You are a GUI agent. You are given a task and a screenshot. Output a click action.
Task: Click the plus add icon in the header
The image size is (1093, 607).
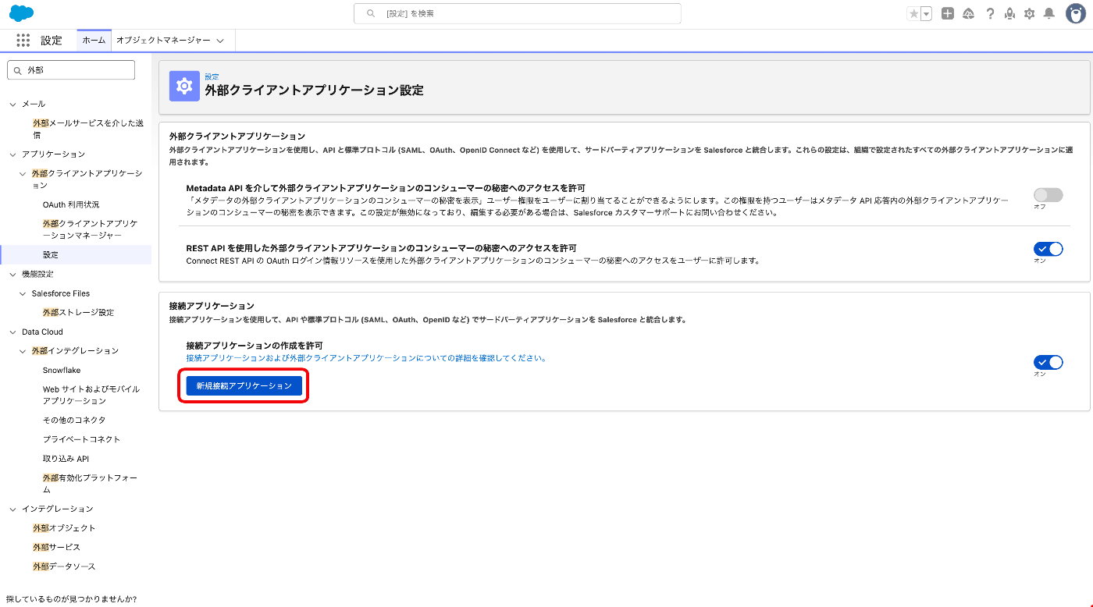(947, 13)
